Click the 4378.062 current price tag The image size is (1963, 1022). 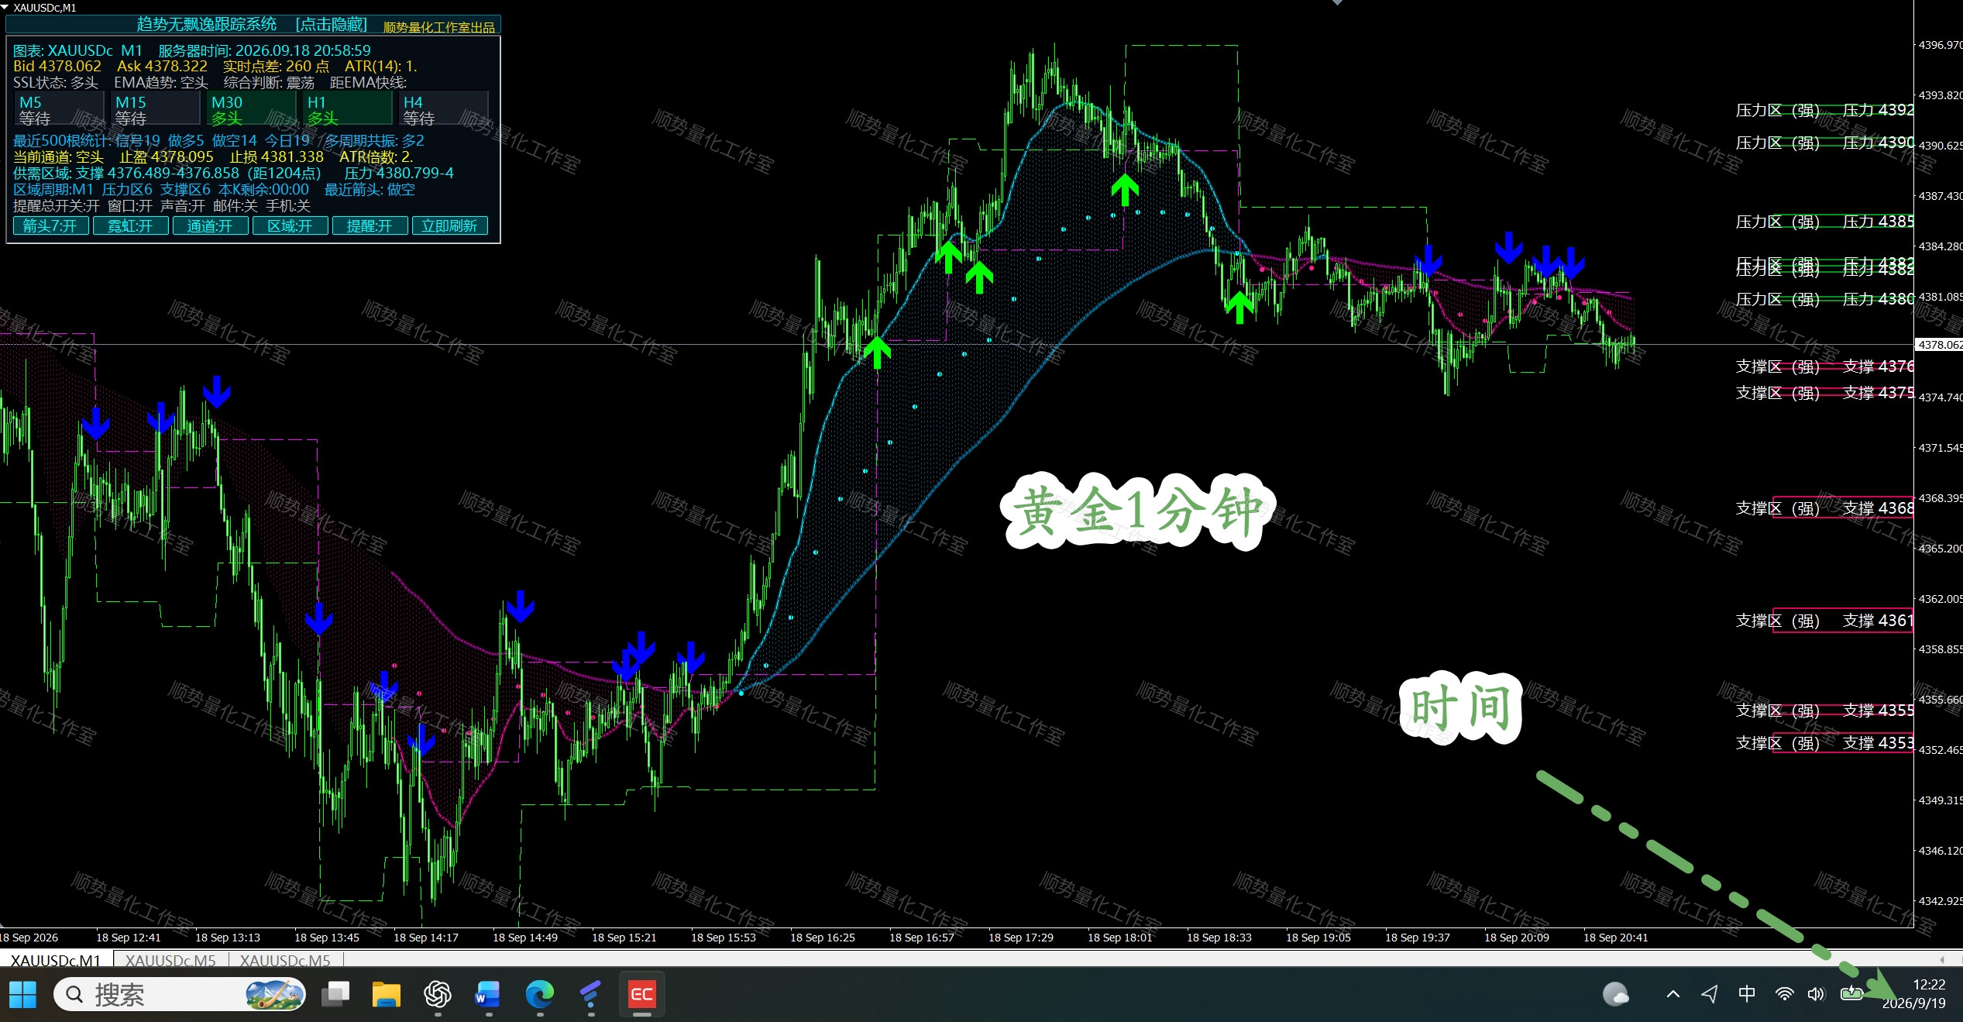(1939, 345)
